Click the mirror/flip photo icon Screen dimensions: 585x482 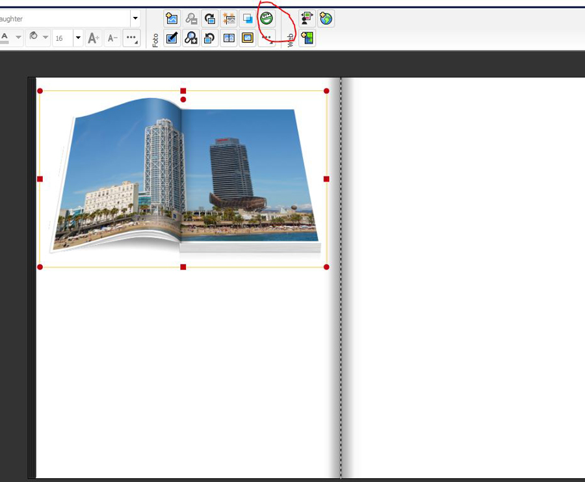(x=229, y=38)
